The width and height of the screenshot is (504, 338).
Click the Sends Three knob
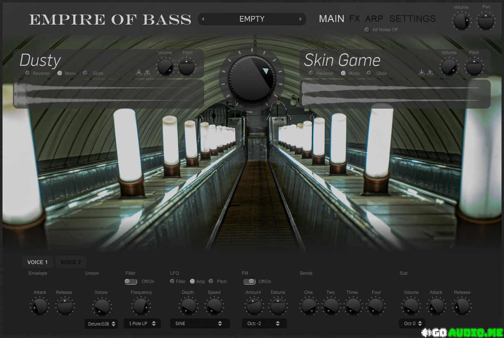[x=353, y=307]
